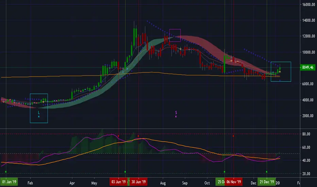Click the 60.00 oscillator axis value

click(306, 147)
